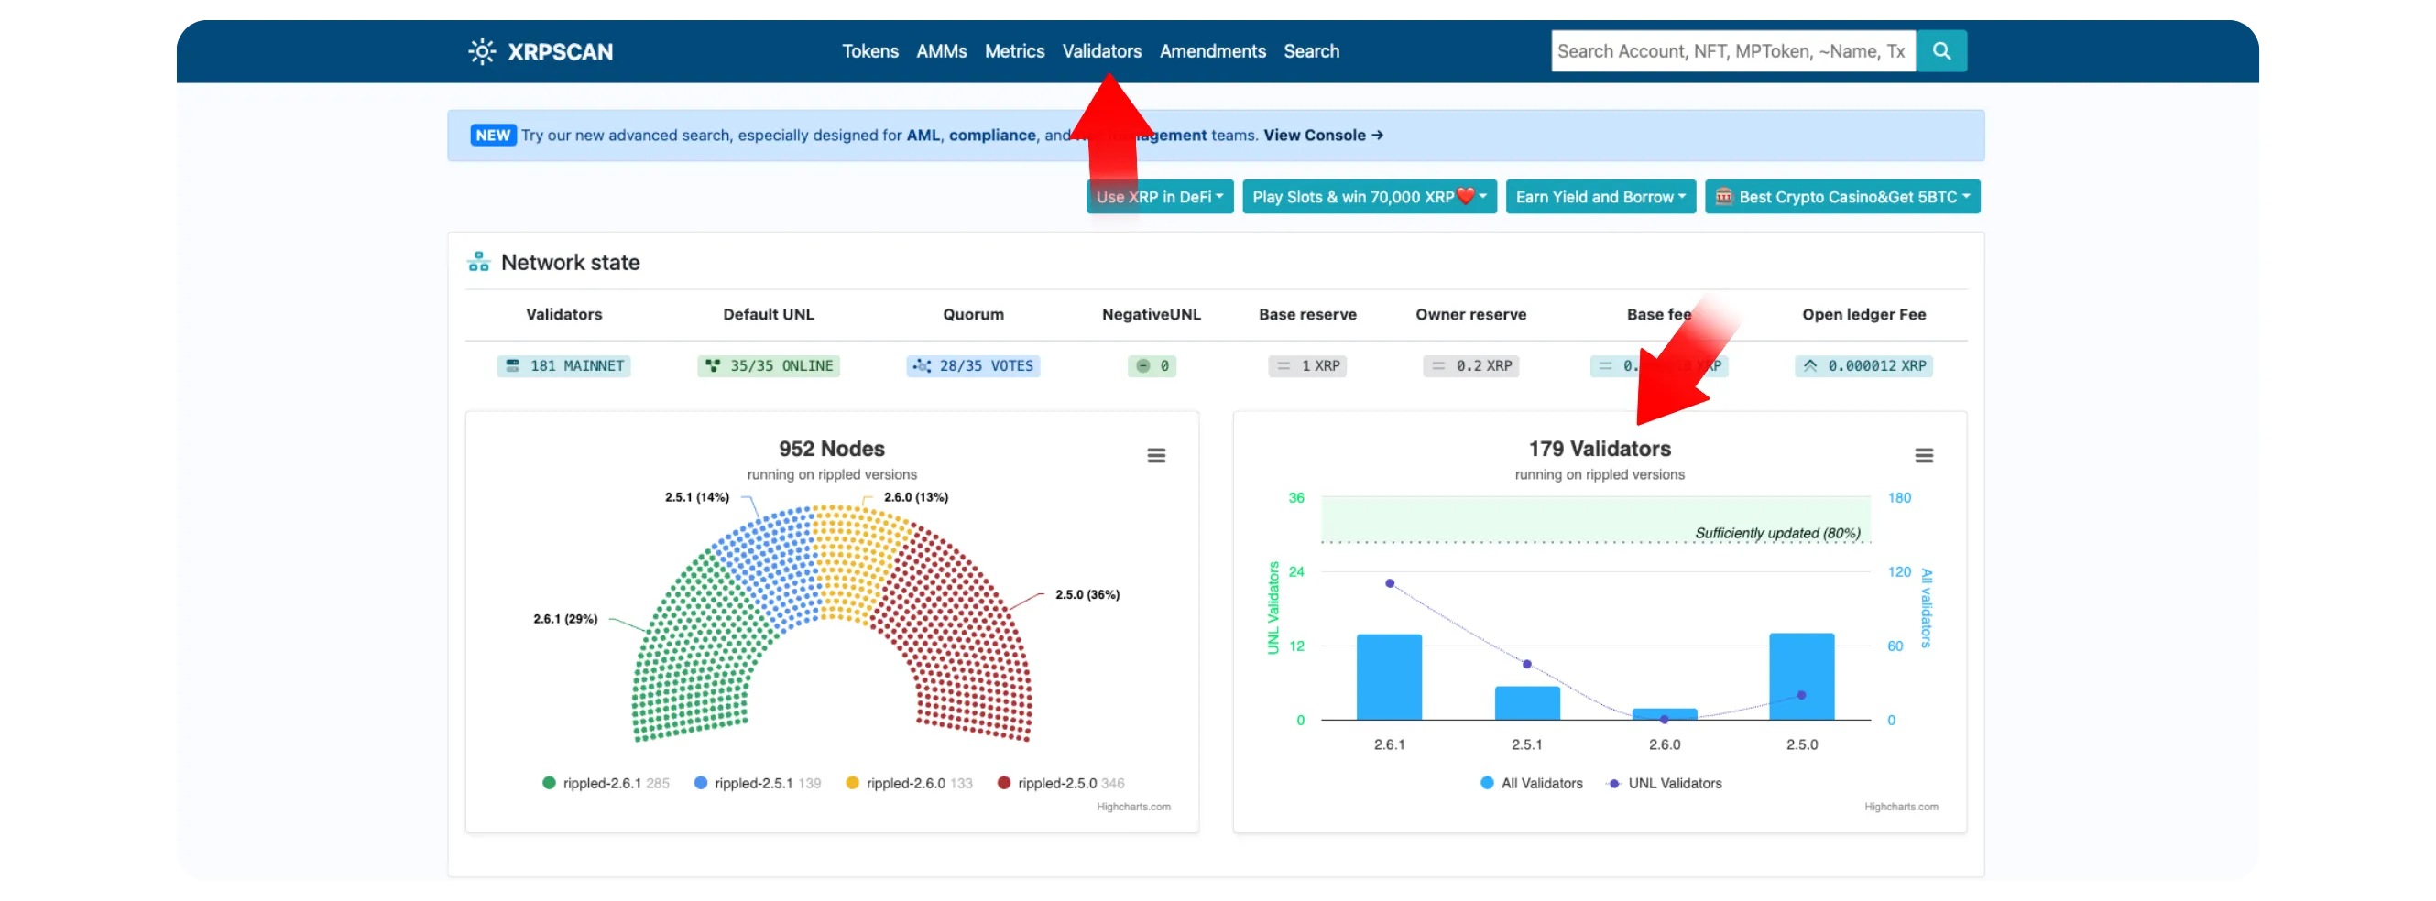
Task: Toggle the All Validators legend series
Action: 1531,783
